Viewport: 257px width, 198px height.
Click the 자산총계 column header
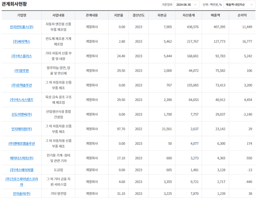(x=189, y=15)
